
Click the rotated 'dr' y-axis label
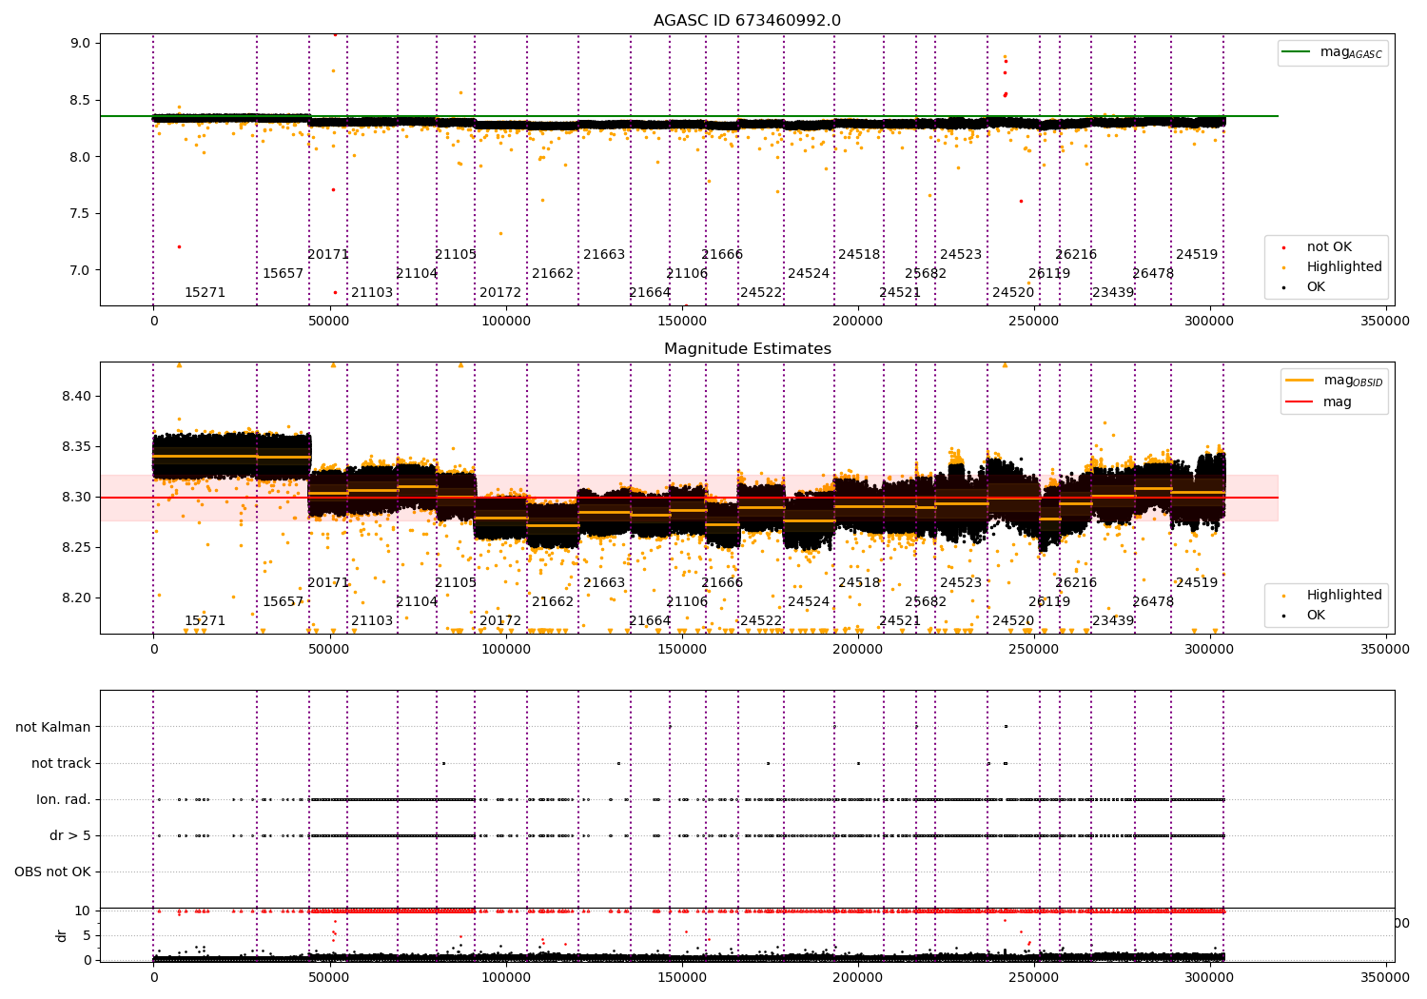[62, 935]
